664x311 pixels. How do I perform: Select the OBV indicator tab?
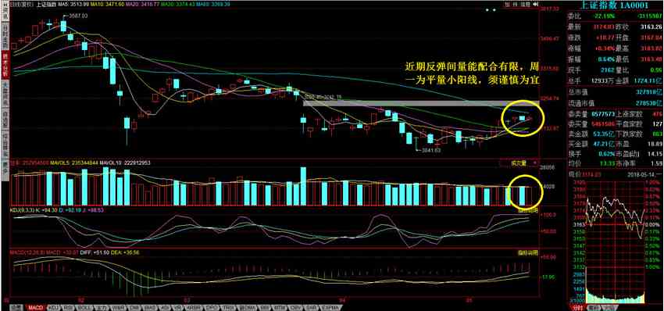point(295,308)
